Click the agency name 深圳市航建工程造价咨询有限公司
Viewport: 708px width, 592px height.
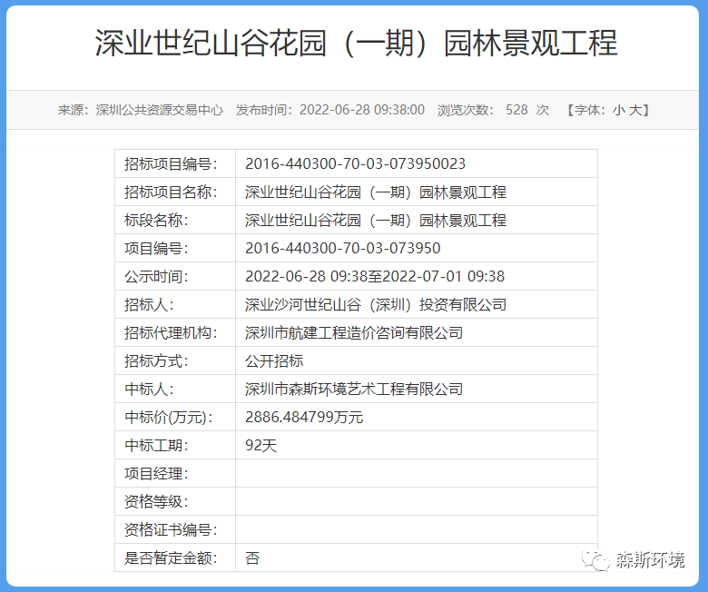click(x=353, y=333)
